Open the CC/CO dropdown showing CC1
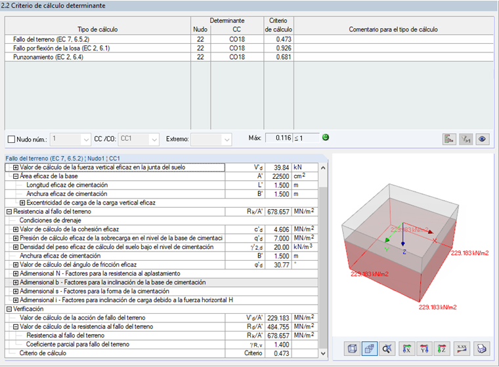Screen dimensions: 499x367 pos(154,139)
